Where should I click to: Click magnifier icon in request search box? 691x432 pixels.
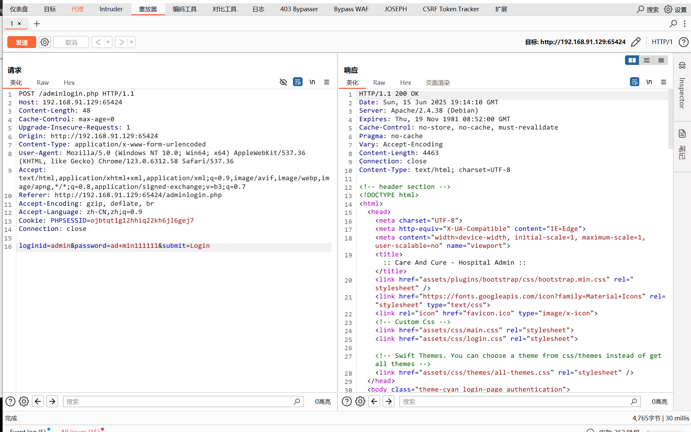[x=297, y=402]
